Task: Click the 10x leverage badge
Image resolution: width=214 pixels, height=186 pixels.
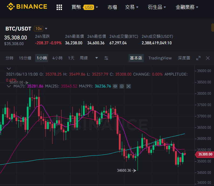Action: [39, 29]
